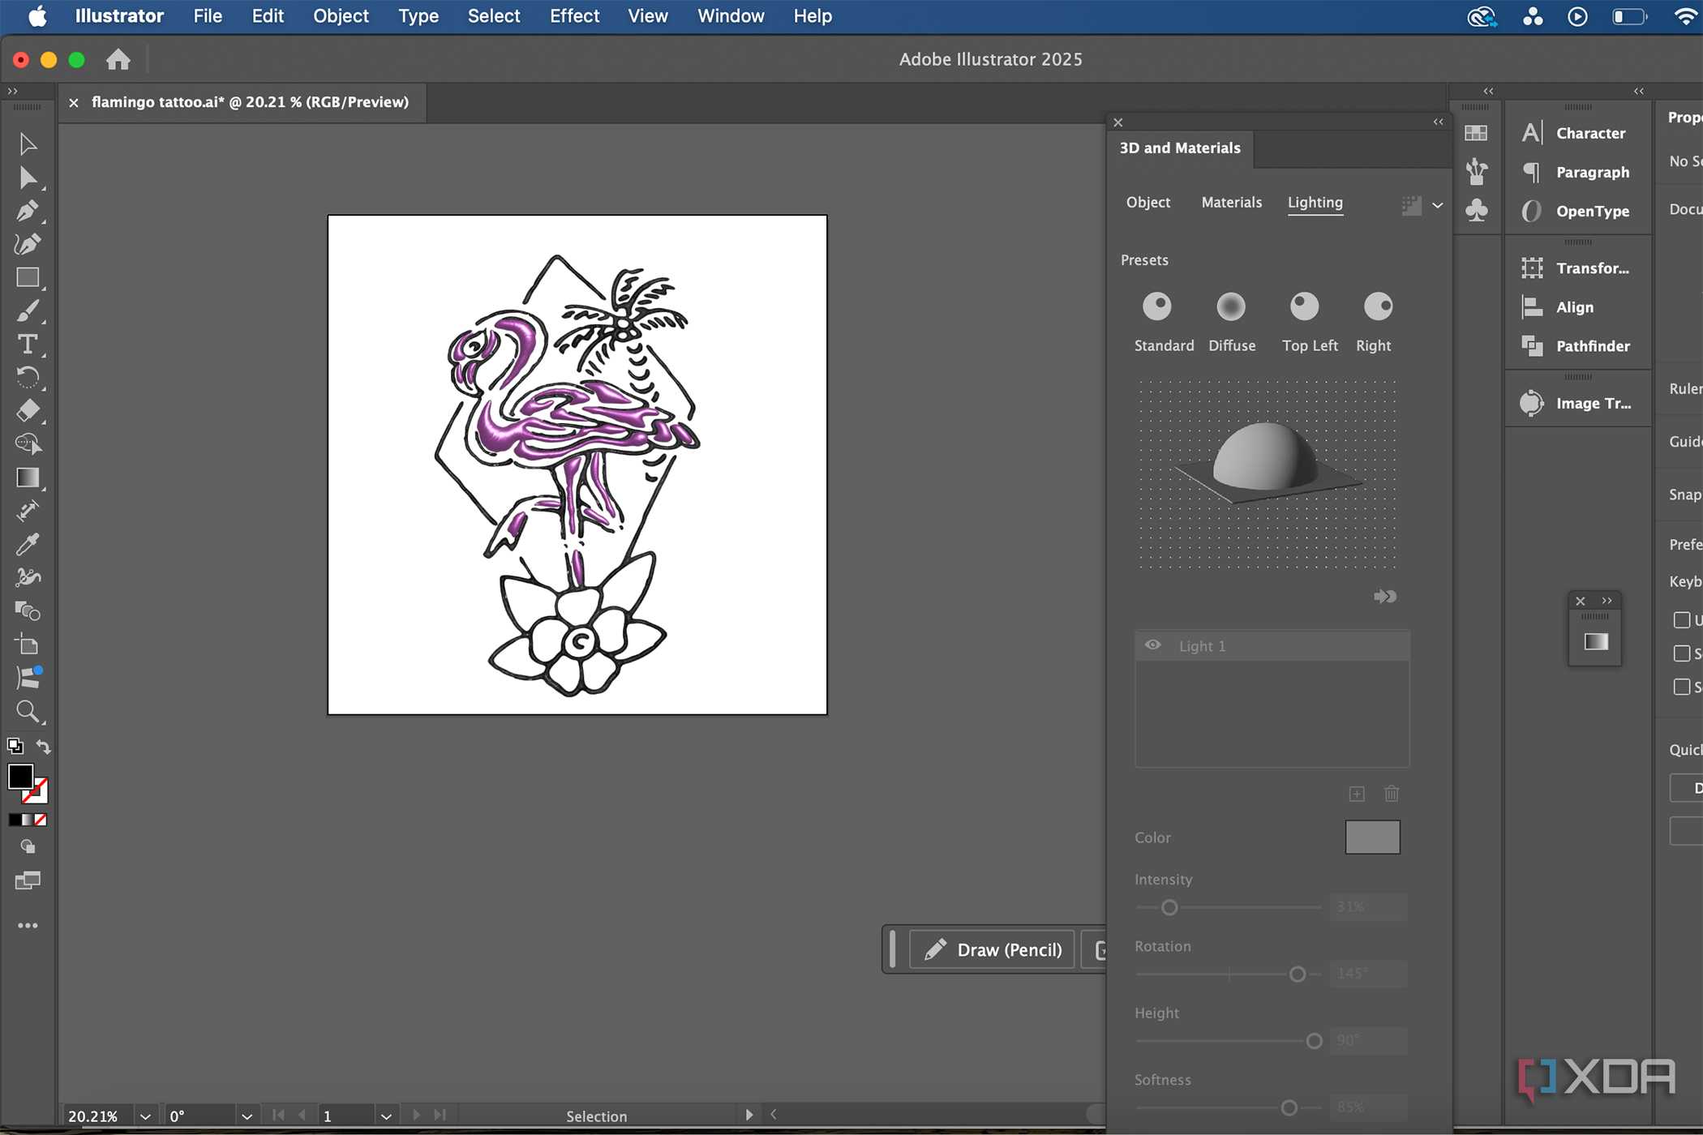Open Creative Cloud menu bar icon
The height and width of the screenshot is (1135, 1703).
pyautogui.click(x=1481, y=16)
